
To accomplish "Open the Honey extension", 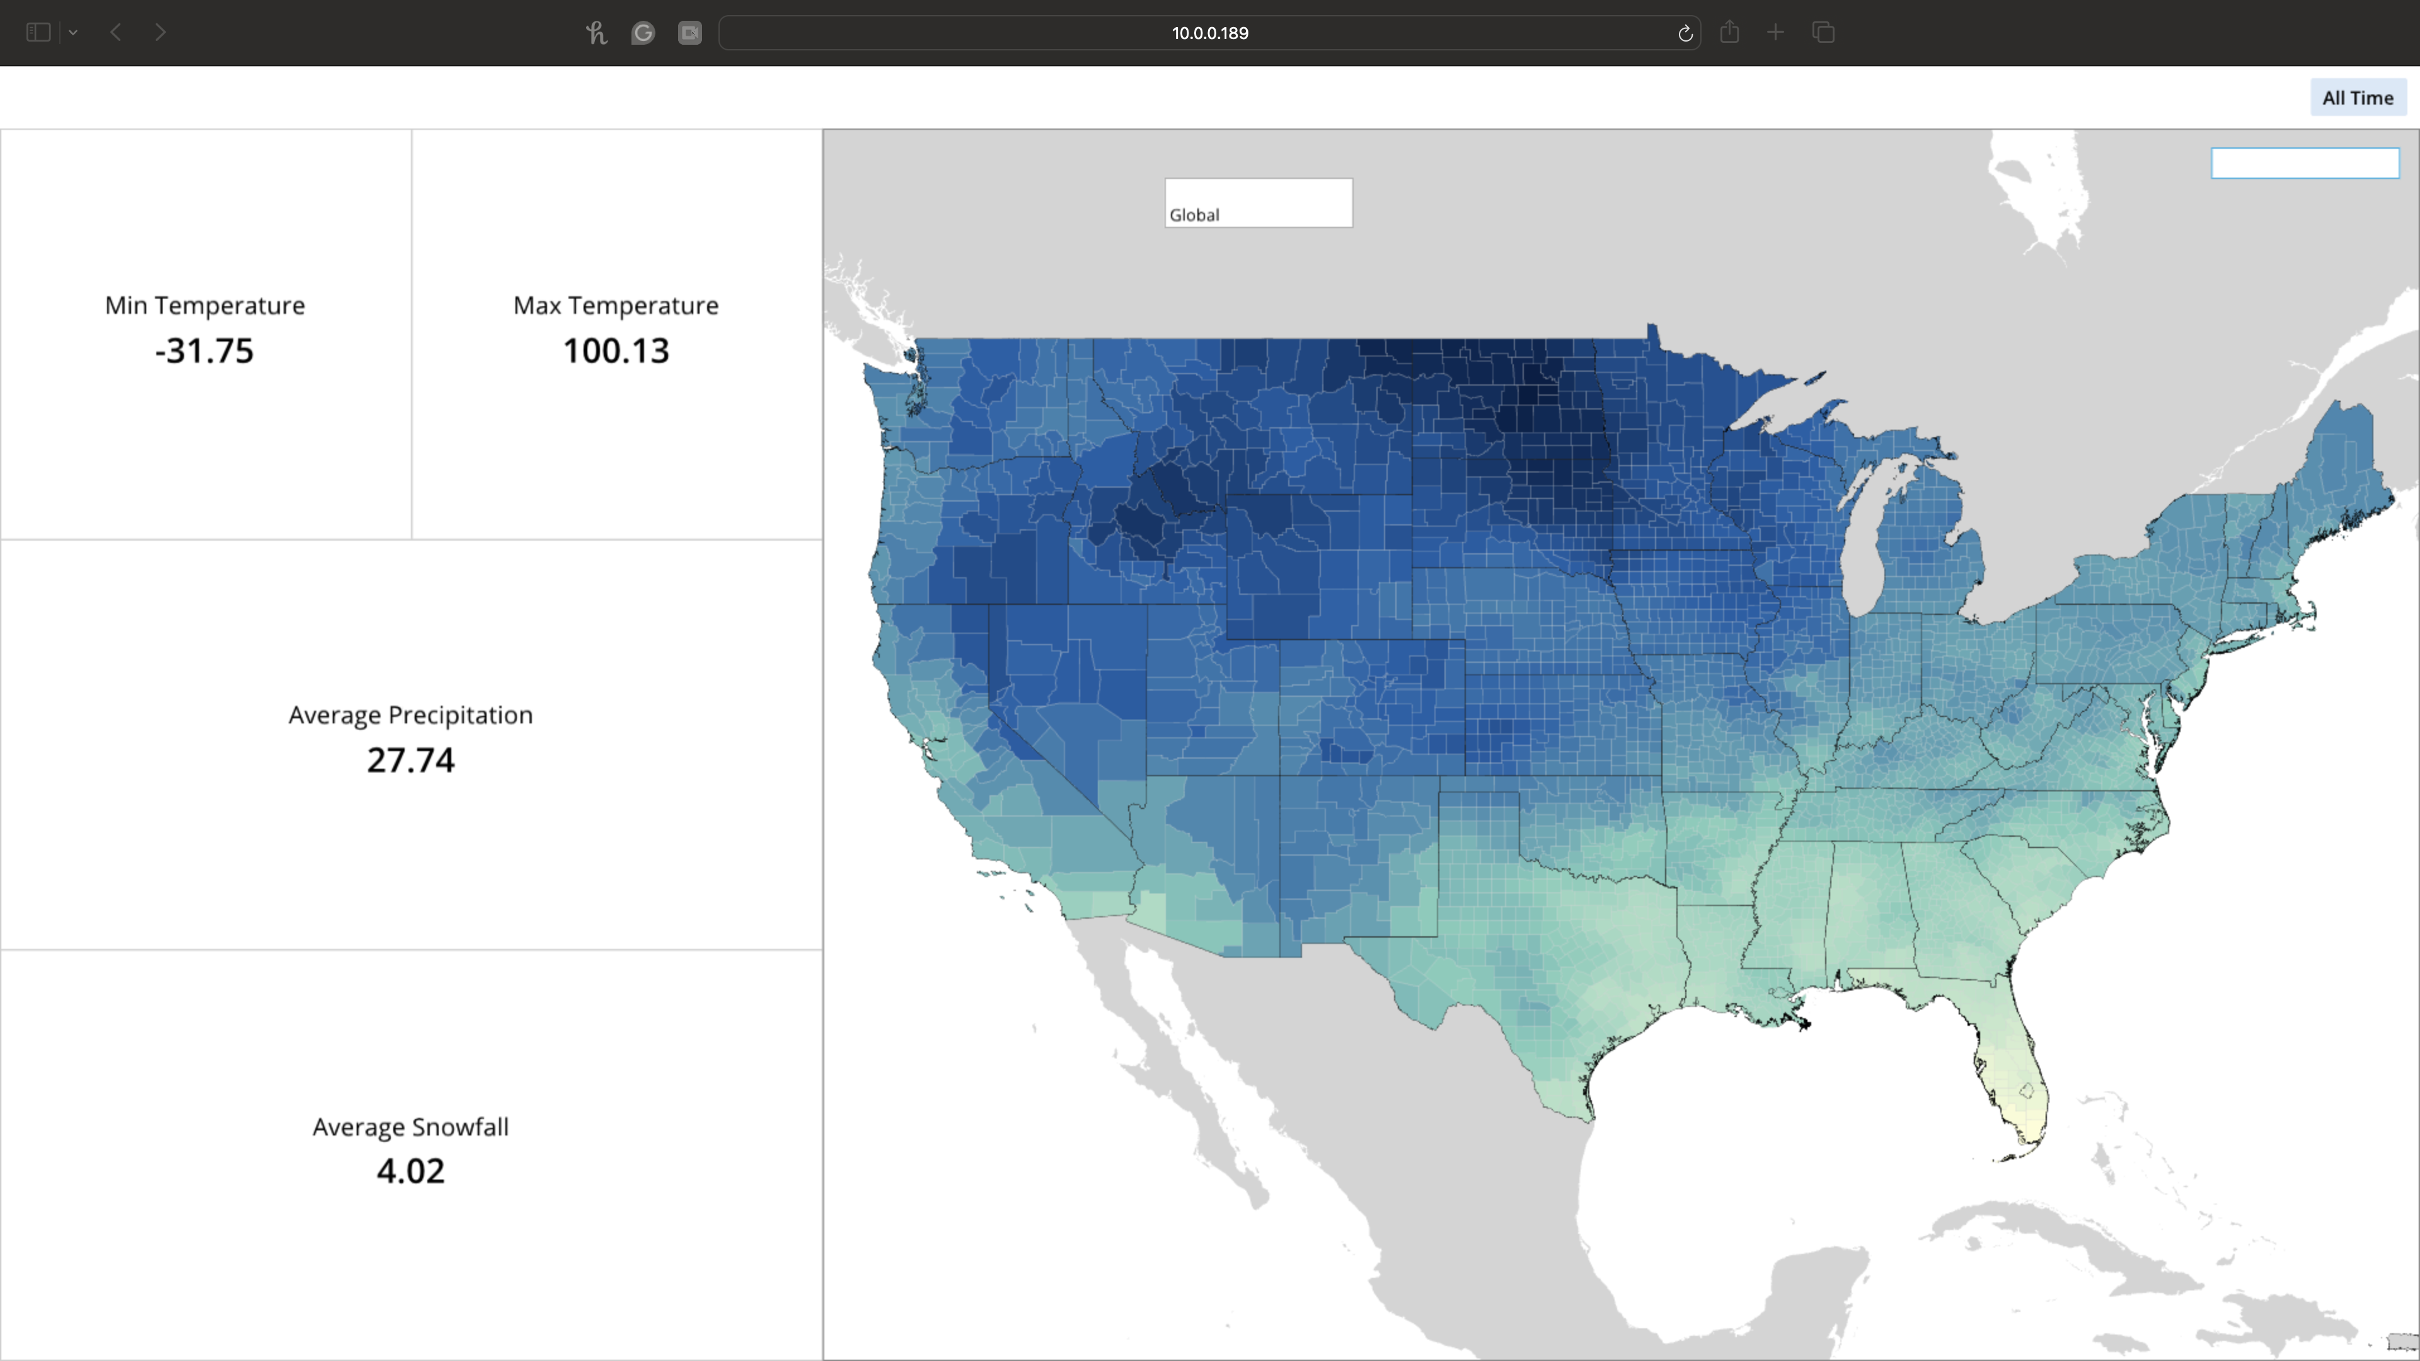I will coord(597,33).
